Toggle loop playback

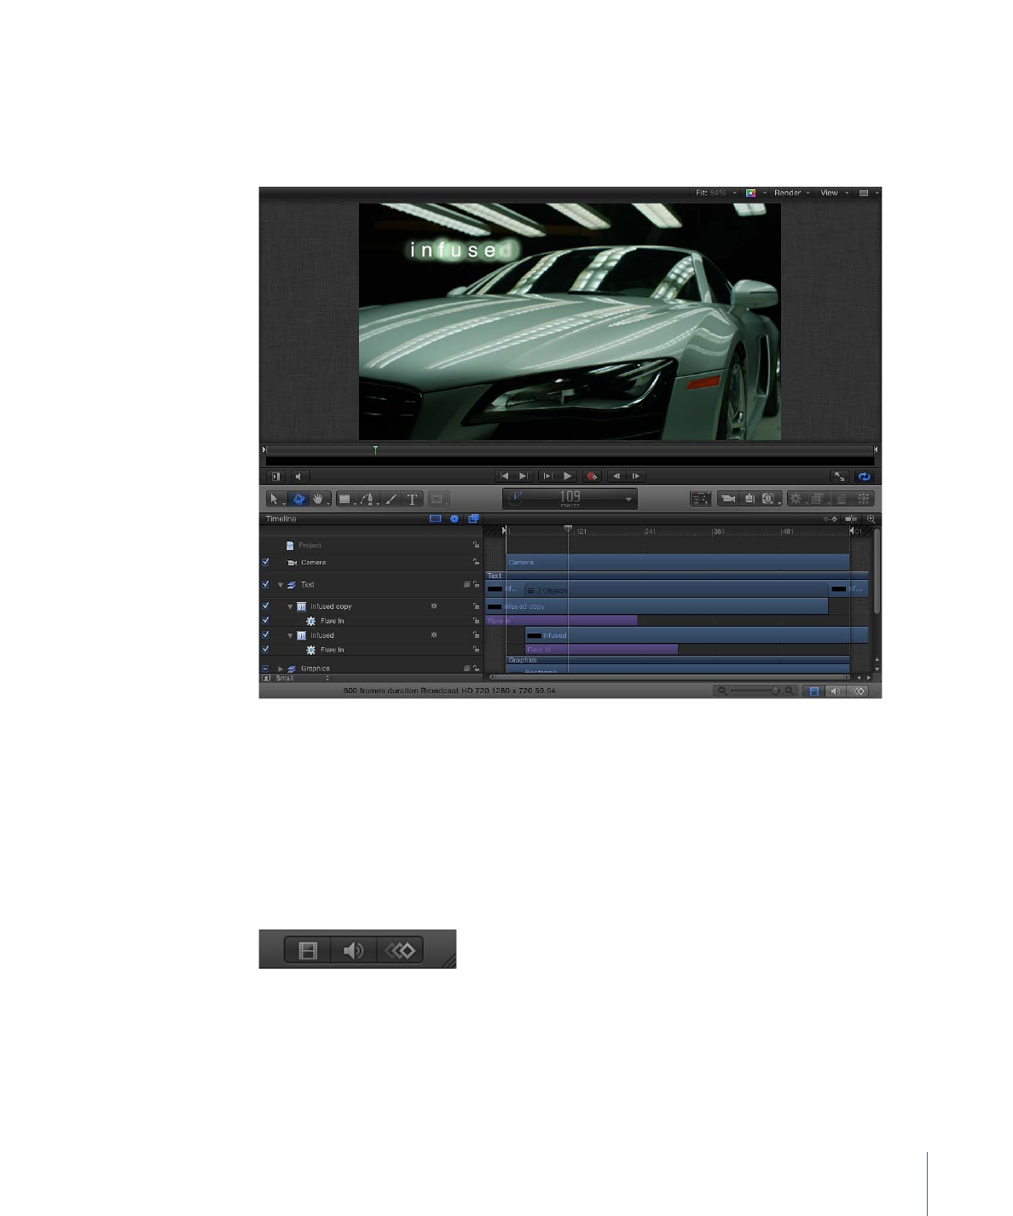[864, 477]
